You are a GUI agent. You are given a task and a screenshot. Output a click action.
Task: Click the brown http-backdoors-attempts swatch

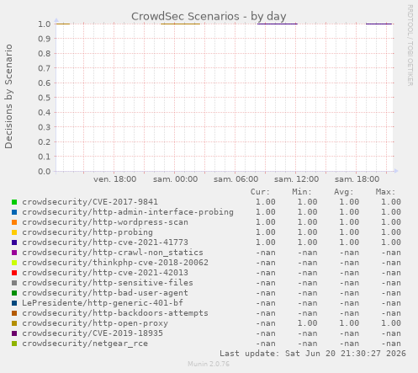(x=14, y=313)
